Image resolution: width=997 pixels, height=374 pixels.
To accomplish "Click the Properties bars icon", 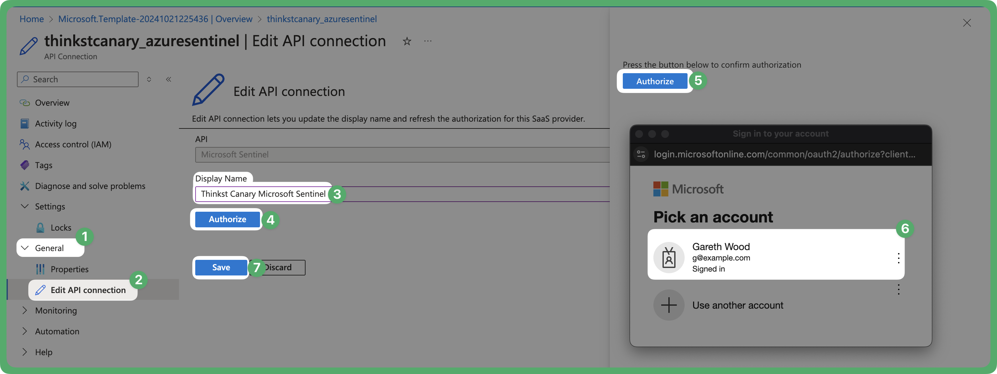I will click(x=40, y=269).
